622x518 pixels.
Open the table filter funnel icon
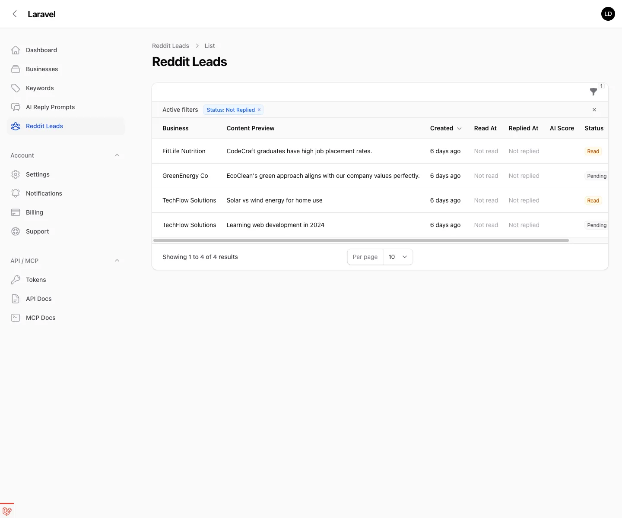coord(593,92)
